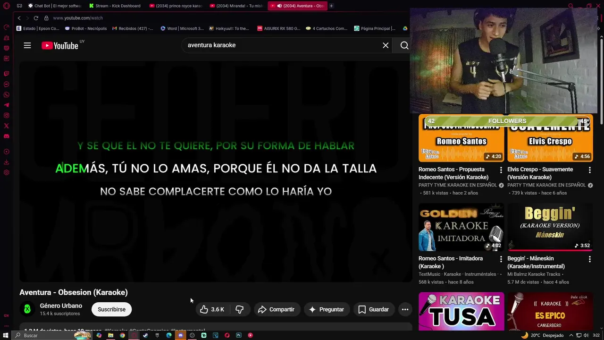Open the Windows Start menu
This screenshot has height=340, width=604.
[x=6, y=335]
